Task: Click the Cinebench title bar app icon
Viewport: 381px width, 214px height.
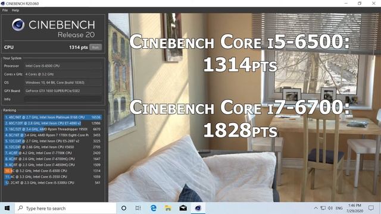Action: 2,4
